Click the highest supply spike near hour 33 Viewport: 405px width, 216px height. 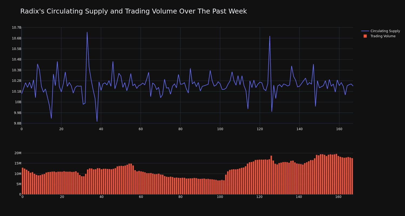tap(87, 32)
